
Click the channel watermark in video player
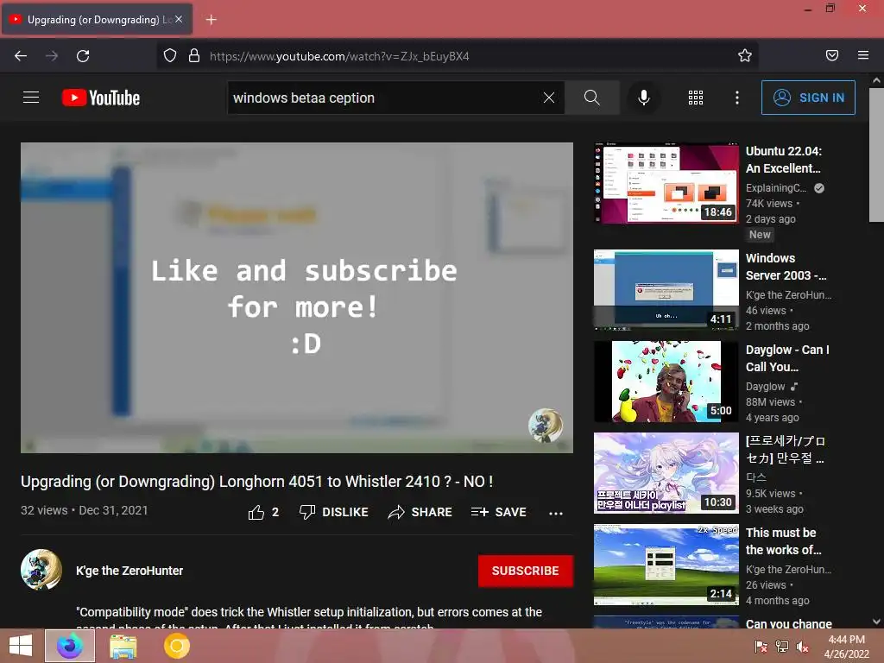(546, 425)
